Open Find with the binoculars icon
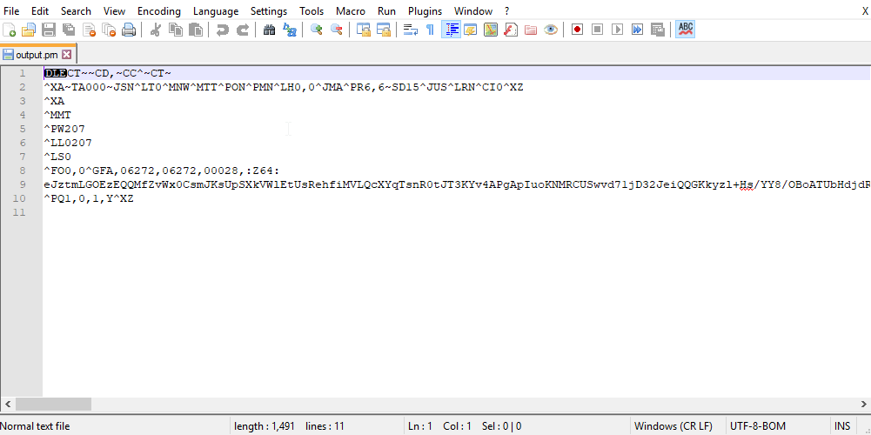The width and height of the screenshot is (871, 435). (270, 30)
